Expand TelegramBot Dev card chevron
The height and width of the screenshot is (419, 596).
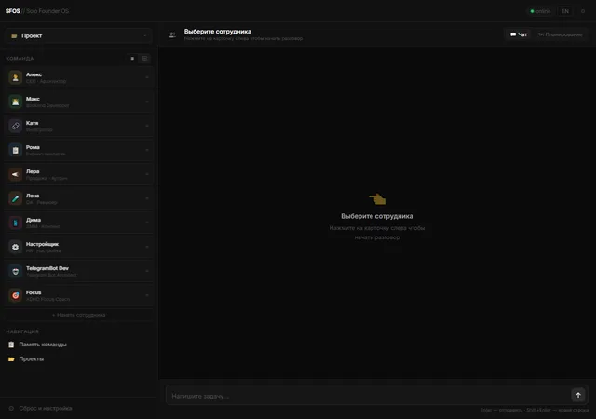(x=147, y=271)
